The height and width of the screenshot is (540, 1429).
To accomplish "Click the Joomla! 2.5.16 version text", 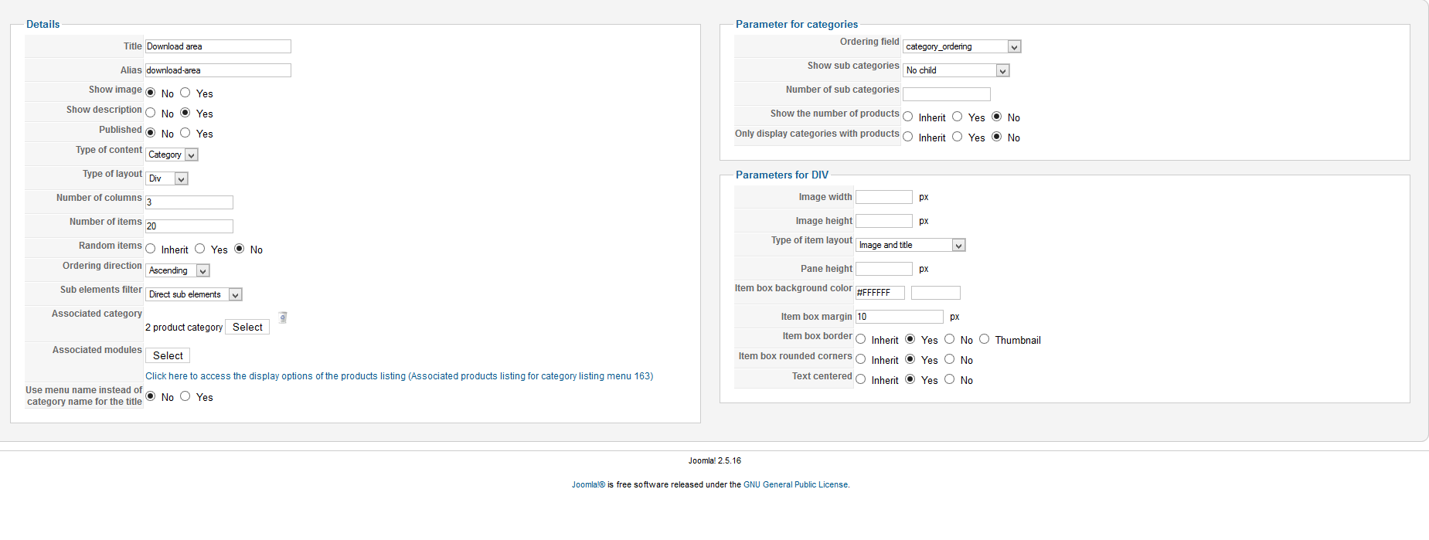I will tap(715, 460).
